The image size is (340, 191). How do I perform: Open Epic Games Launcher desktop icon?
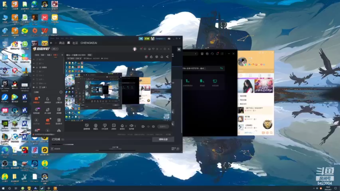pos(5,83)
